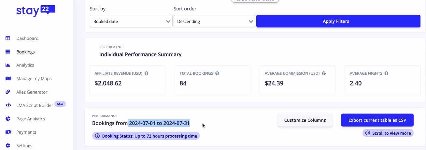Expand the Sort order Descending dropdown

pyautogui.click(x=214, y=22)
